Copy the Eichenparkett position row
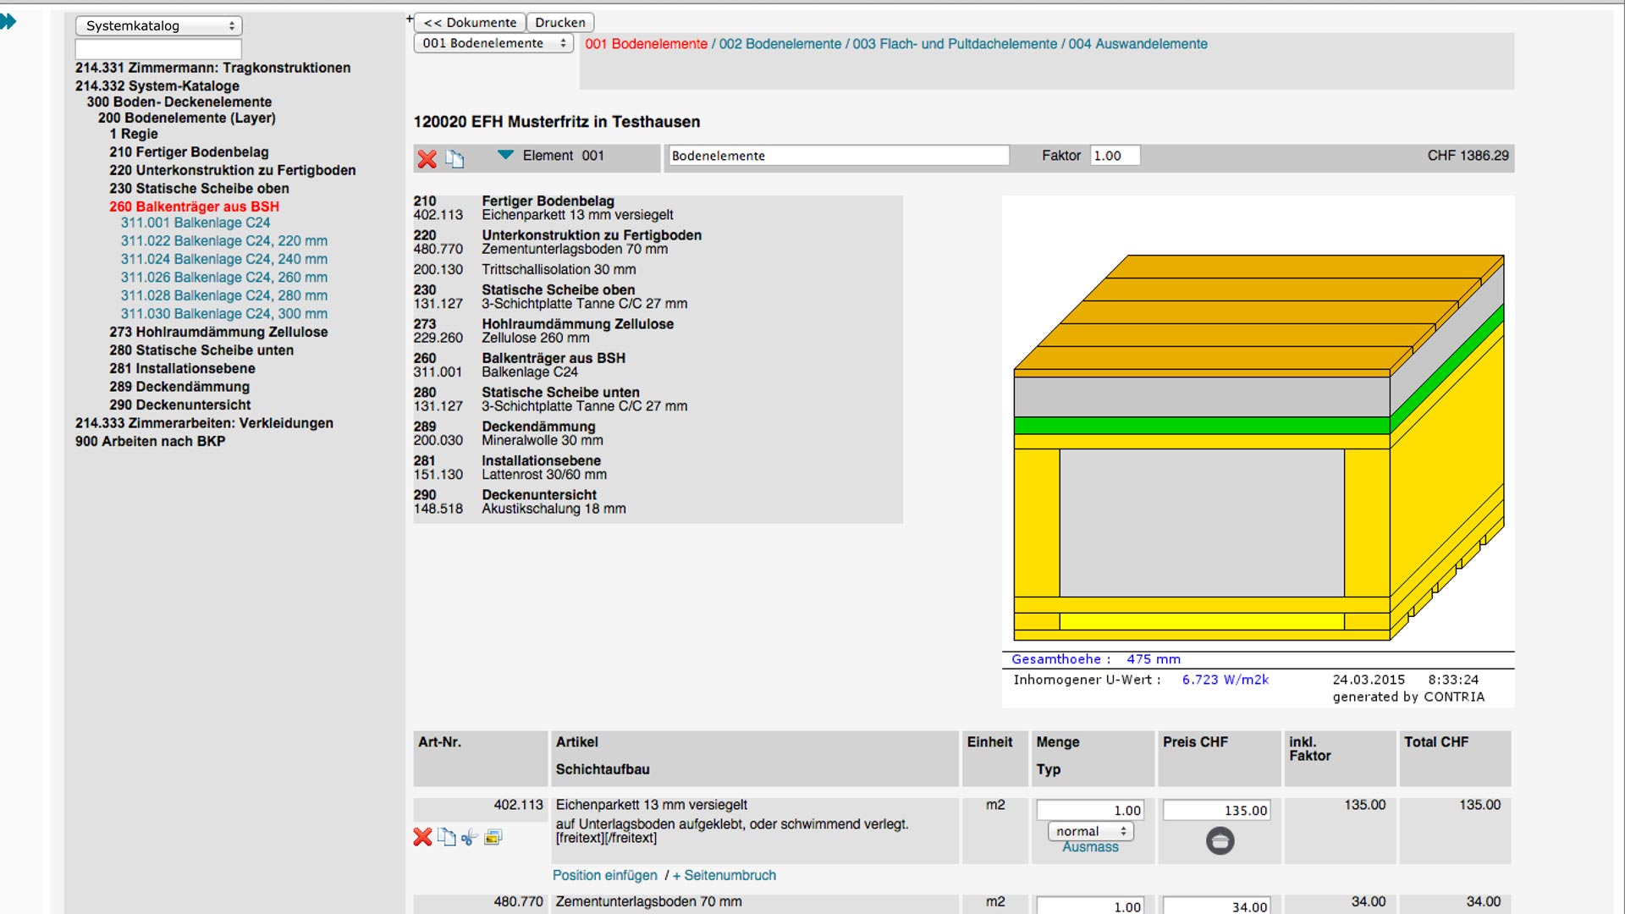The height and width of the screenshot is (914, 1625). click(446, 837)
